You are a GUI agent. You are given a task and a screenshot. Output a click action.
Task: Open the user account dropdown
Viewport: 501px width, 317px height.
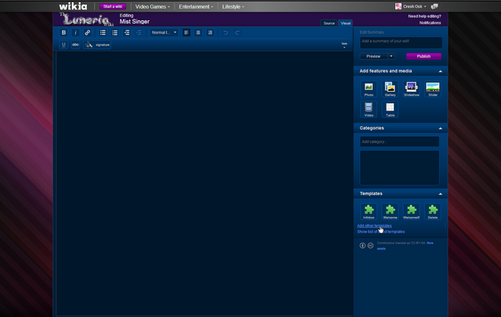[x=411, y=6]
